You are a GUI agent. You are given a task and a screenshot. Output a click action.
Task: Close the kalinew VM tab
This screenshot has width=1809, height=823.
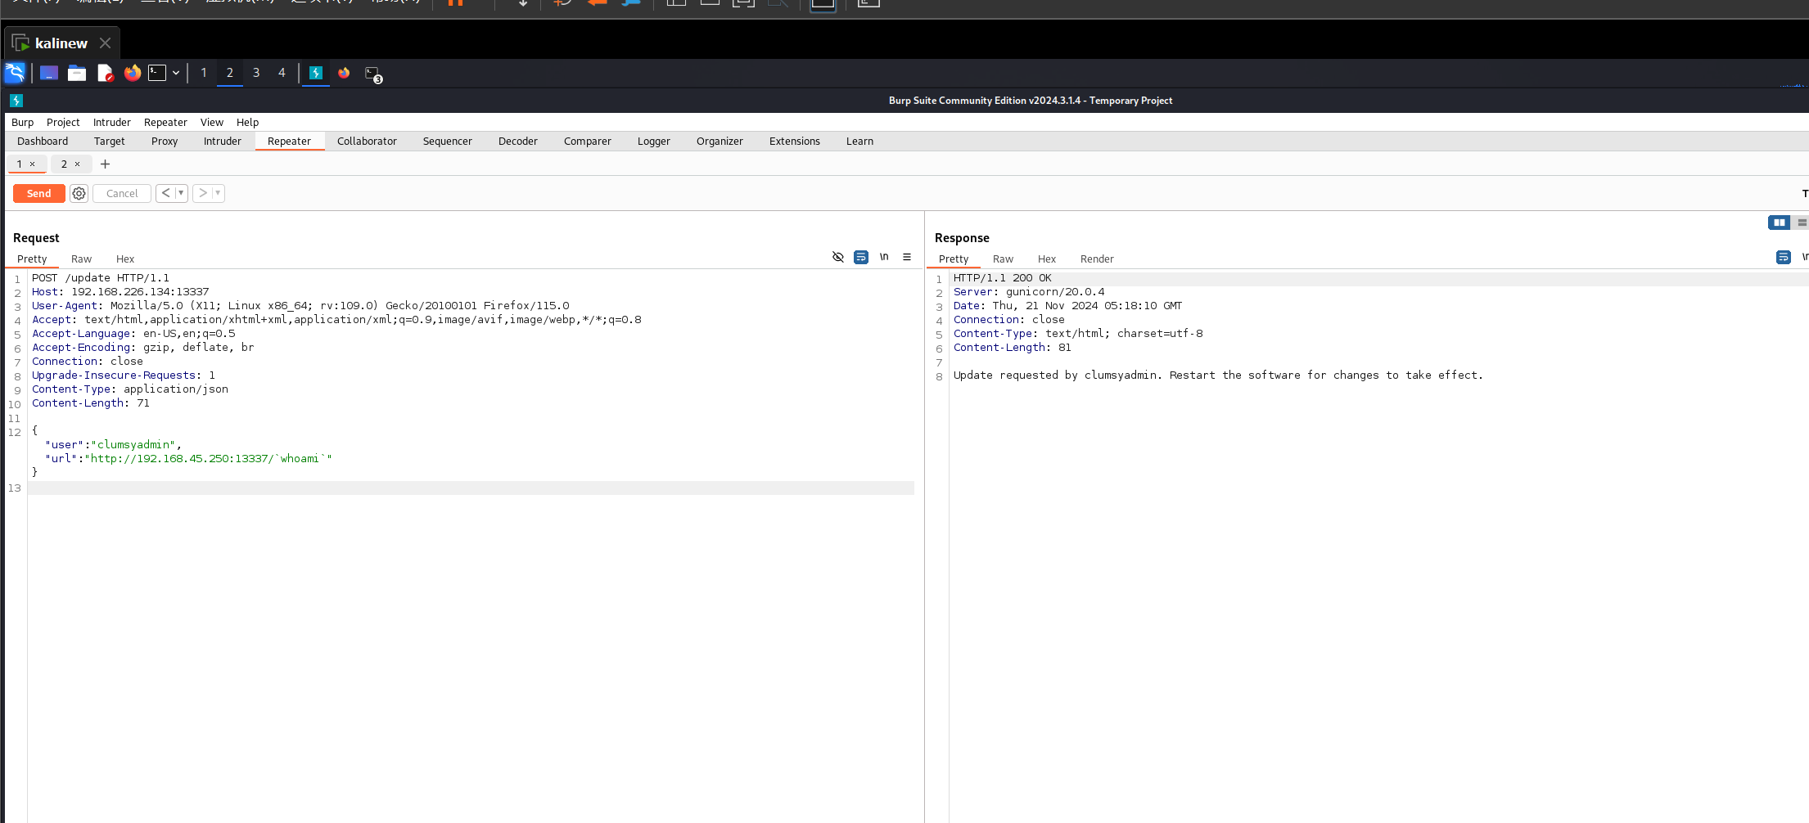(x=105, y=43)
